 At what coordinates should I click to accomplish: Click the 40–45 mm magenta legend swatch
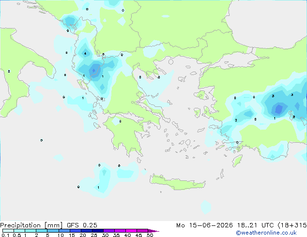click(131, 231)
